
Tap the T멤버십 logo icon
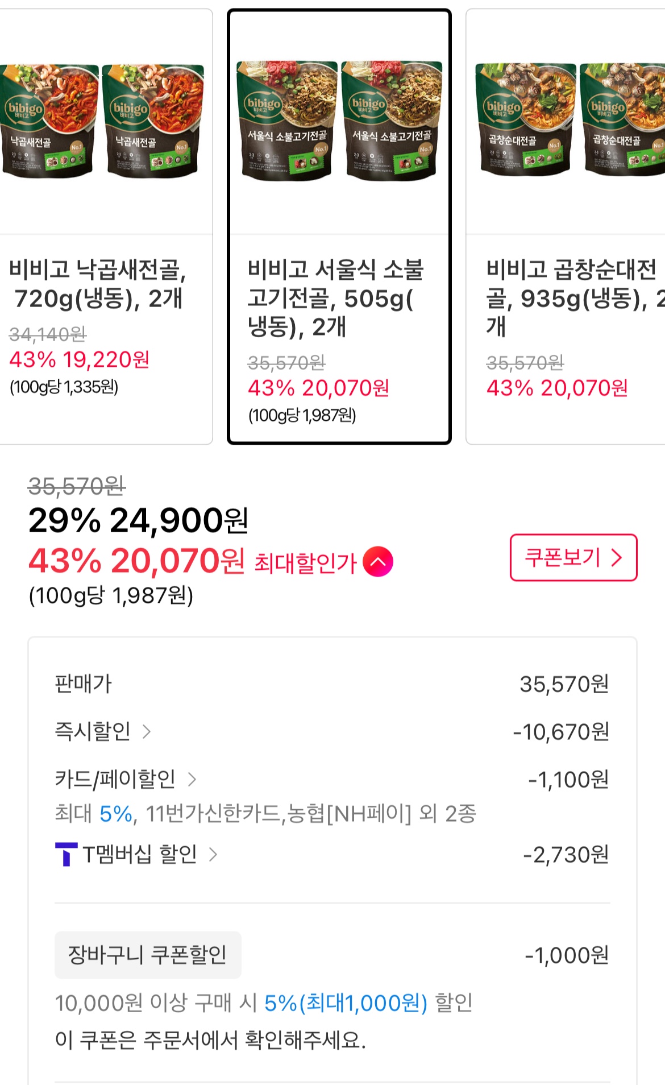point(66,854)
